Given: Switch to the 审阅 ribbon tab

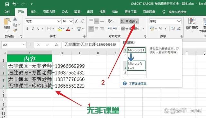Looking at the screenshot, I should [90, 12].
